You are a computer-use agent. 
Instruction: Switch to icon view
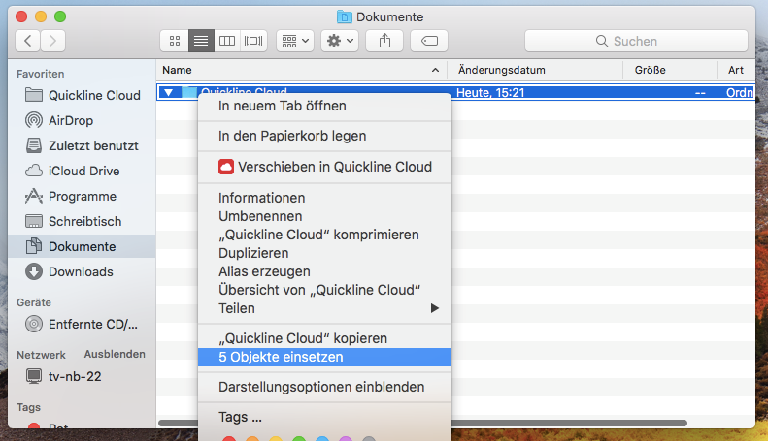pyautogui.click(x=175, y=41)
